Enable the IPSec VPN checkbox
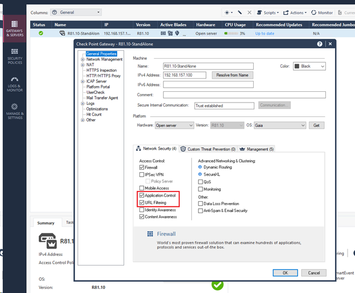This screenshot has height=293, width=355. 142,174
